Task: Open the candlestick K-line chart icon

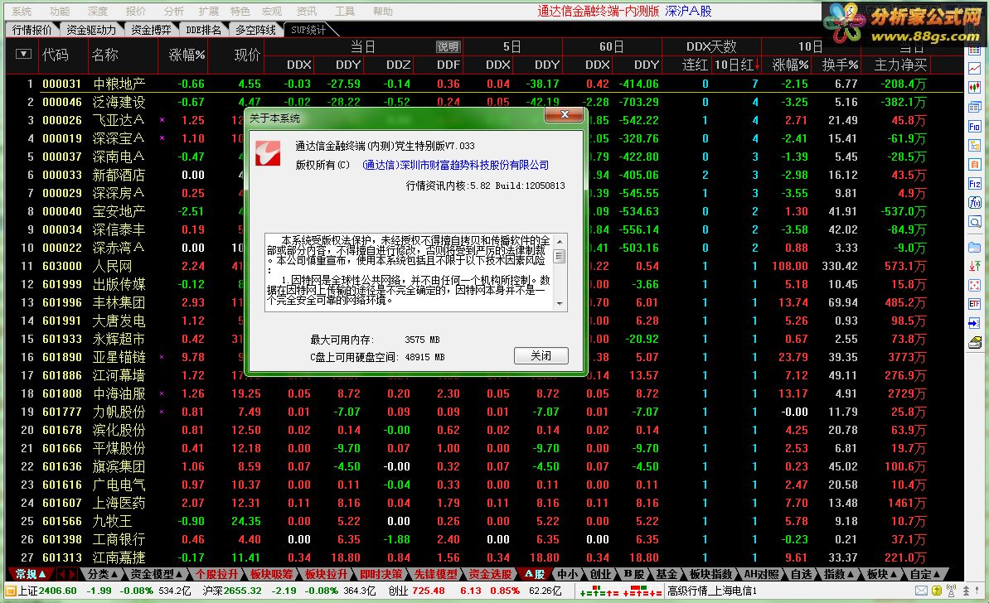Action: (x=975, y=87)
